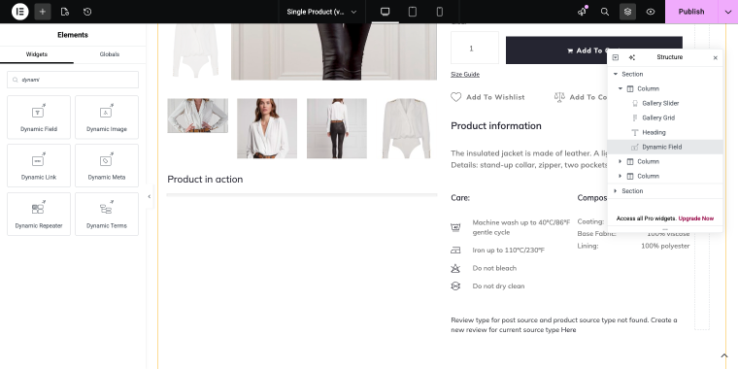Open the Size Guide link

click(465, 74)
